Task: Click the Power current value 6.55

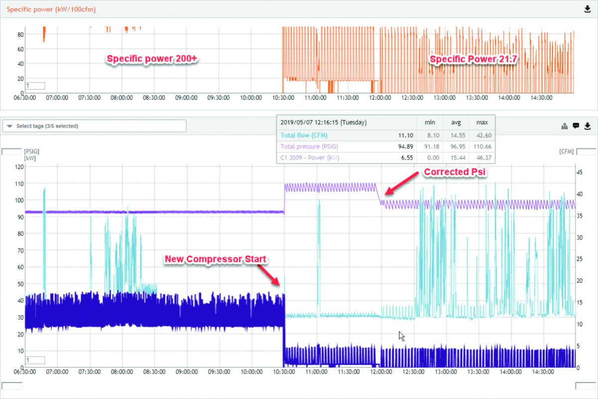Action: [x=407, y=158]
